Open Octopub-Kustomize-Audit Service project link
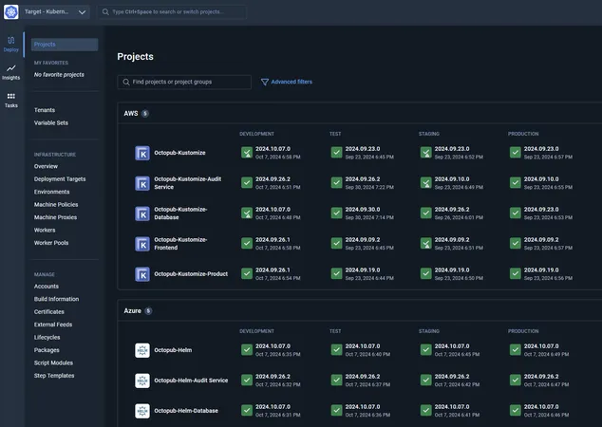Image resolution: width=602 pixels, height=427 pixels. click(190, 183)
